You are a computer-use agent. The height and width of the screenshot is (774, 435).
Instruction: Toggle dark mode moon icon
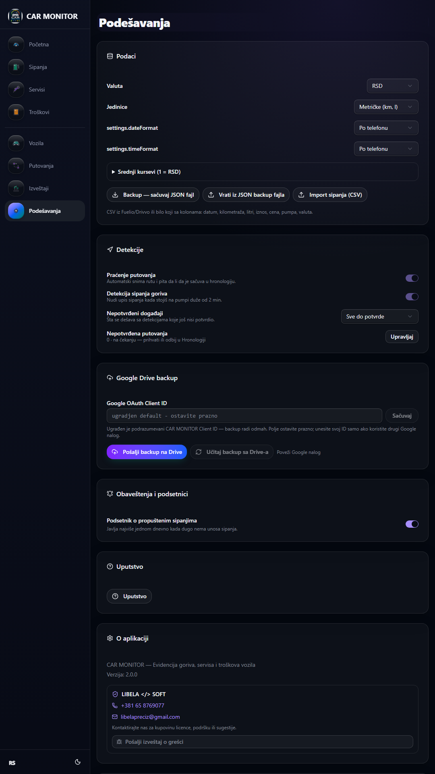pos(78,762)
